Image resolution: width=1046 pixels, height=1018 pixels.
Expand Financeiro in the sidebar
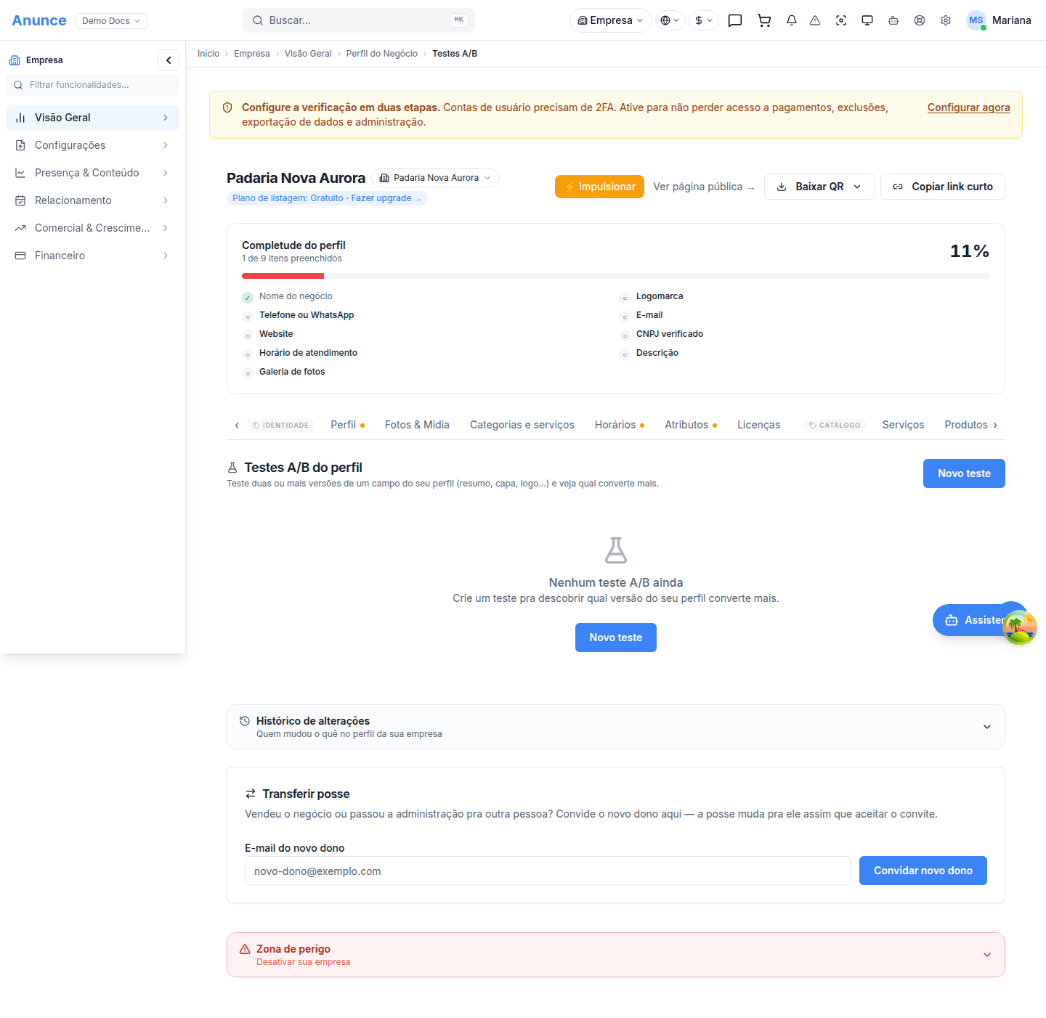(92, 256)
